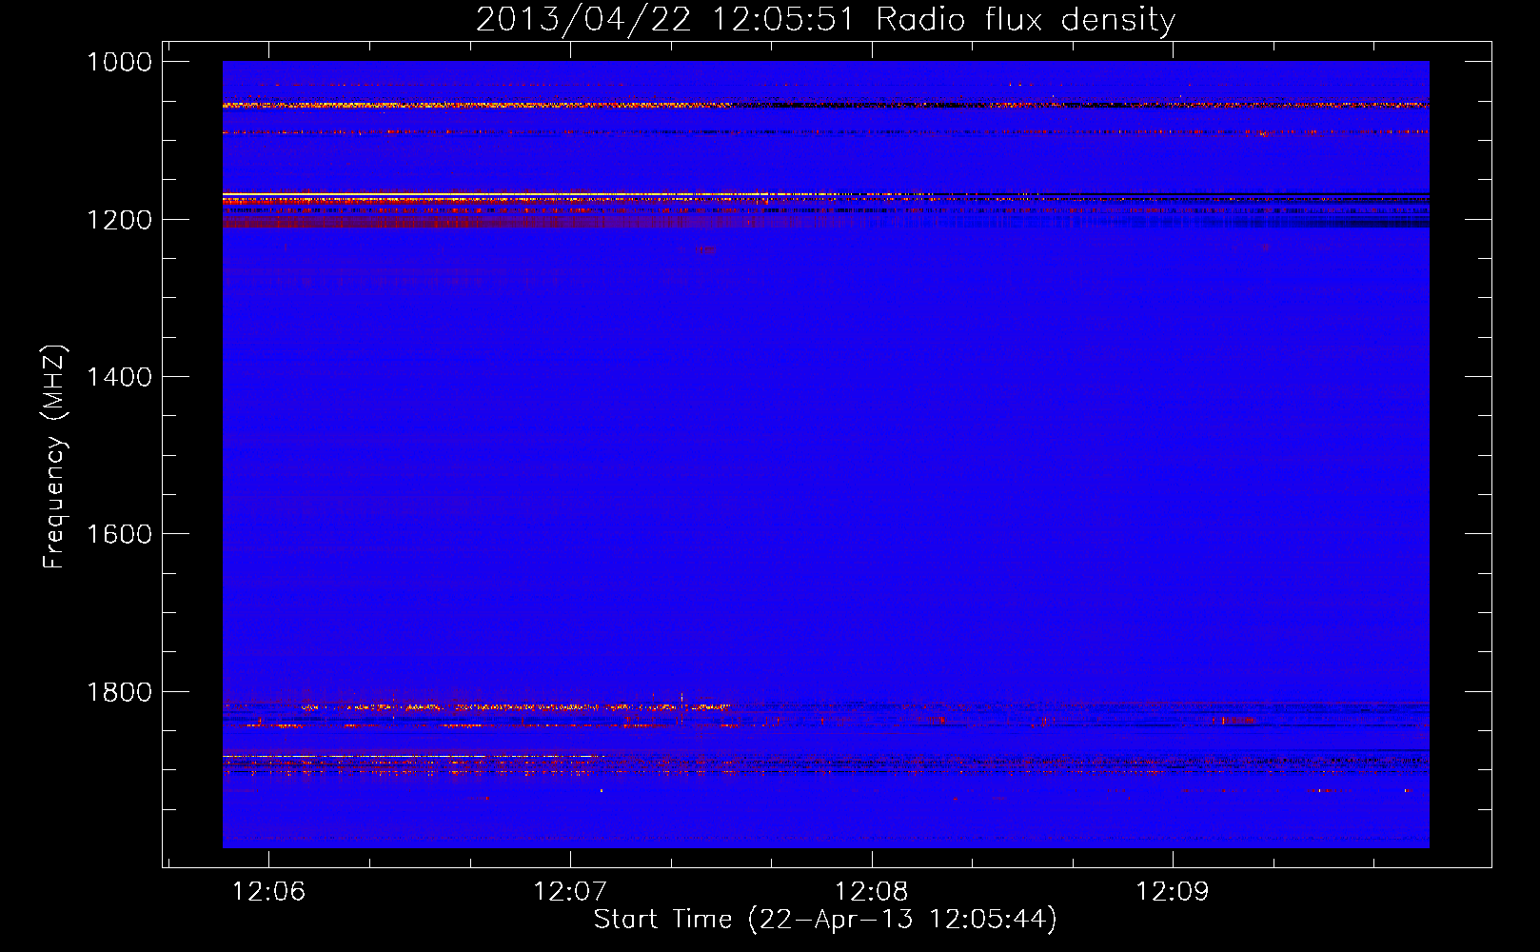Click the plot title "2013/04/22 12:05:51 Radio flux density"
1540x952 pixels.
click(x=825, y=19)
